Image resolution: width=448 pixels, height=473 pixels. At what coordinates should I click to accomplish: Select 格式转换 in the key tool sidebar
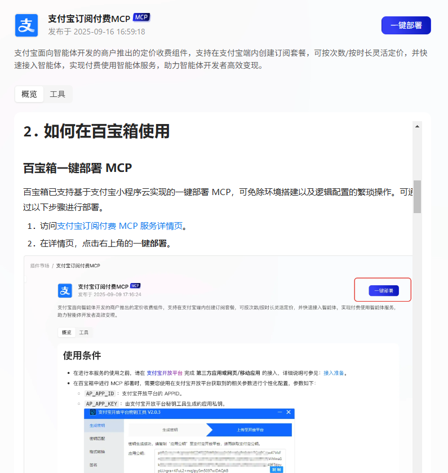coord(97,452)
